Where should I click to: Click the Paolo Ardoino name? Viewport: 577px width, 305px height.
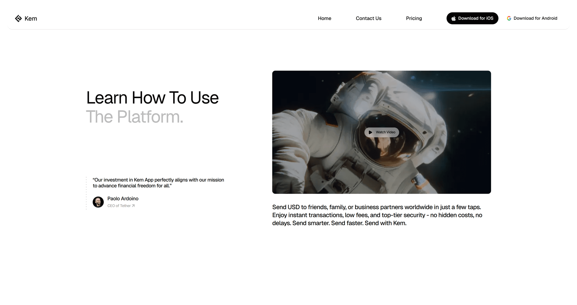tap(123, 198)
